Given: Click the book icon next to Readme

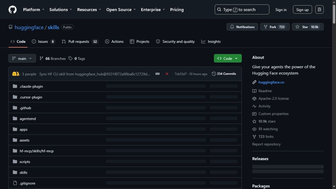Looking at the screenshot, I should [x=254, y=91].
